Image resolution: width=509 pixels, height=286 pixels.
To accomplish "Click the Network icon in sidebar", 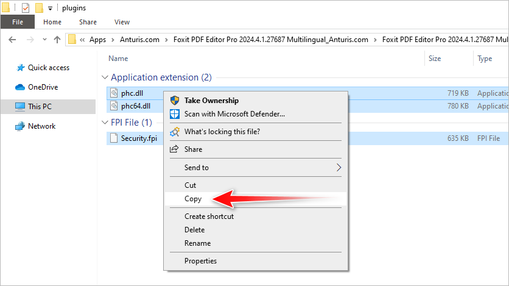I will click(19, 126).
